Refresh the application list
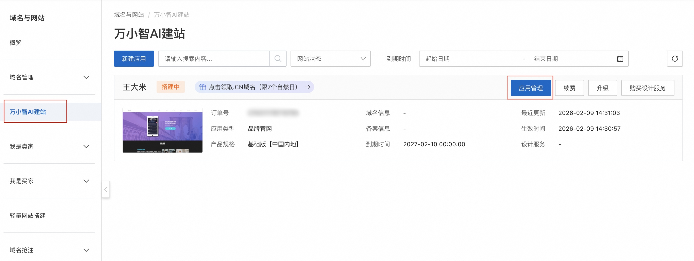This screenshot has width=694, height=261. point(675,59)
